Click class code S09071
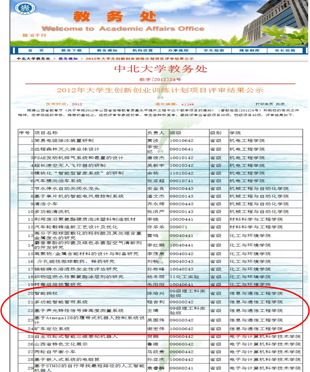This screenshot has width=310, height=372. click(x=179, y=227)
